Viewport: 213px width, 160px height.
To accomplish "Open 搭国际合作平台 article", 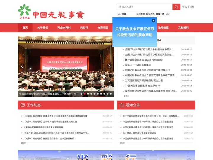I will tap(49, 138).
